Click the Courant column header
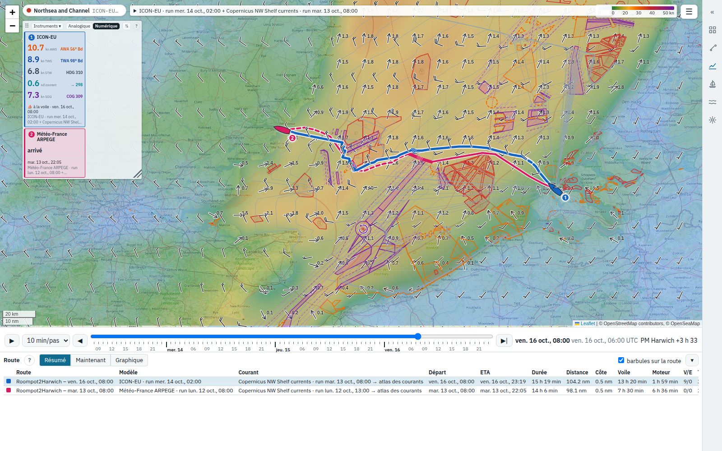Viewport: 722px width, 451px height. tap(248, 372)
